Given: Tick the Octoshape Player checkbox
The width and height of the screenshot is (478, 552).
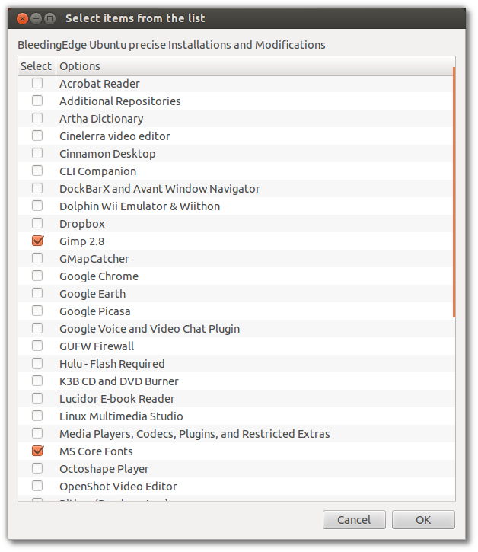Looking at the screenshot, I should click(x=37, y=468).
